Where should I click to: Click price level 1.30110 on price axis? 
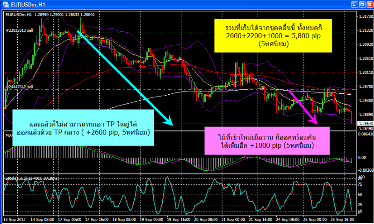366,73
